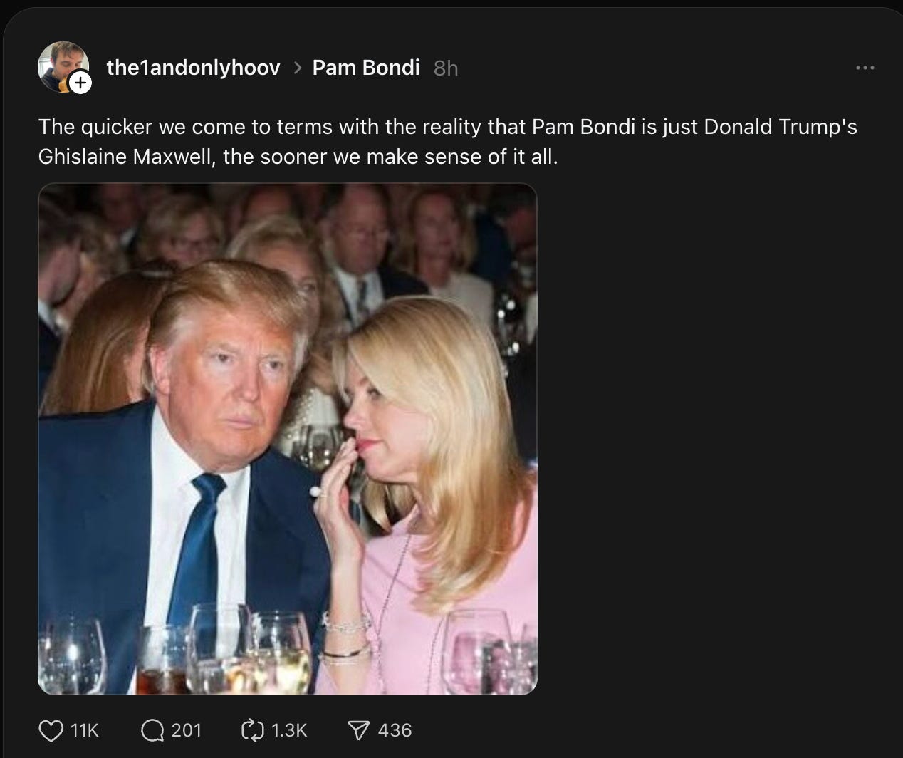Viewport: 903px width, 758px height.
Task: Open the attached photo of the post
Action: pyautogui.click(x=286, y=438)
